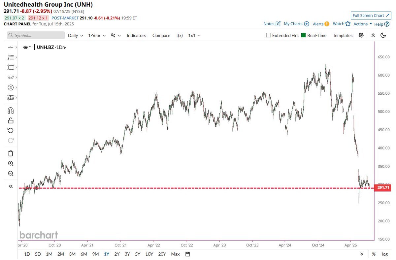This screenshot has width=396, height=260.
Task: Expand line tool options arrow
Action: click(16, 48)
